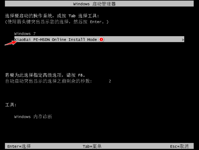Click the Install Mode text in highlighted row
This screenshot has height=150, width=199.
click(x=82, y=39)
